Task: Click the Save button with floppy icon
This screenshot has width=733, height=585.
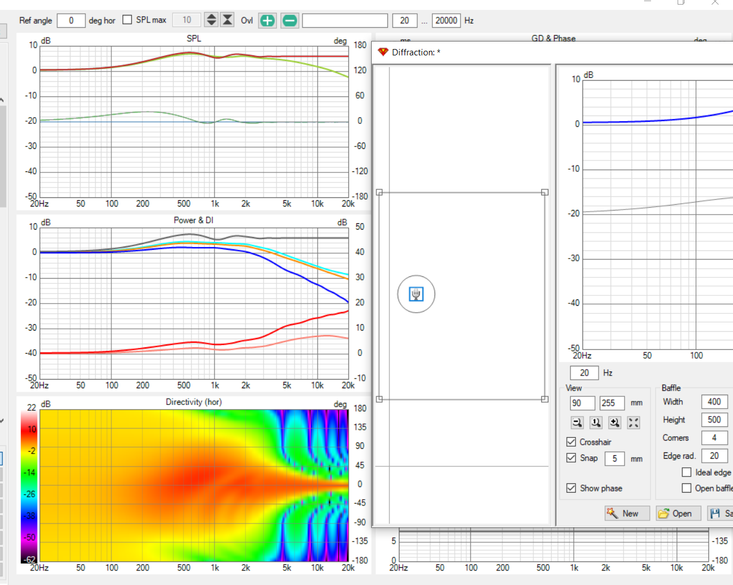Action: pos(720,513)
